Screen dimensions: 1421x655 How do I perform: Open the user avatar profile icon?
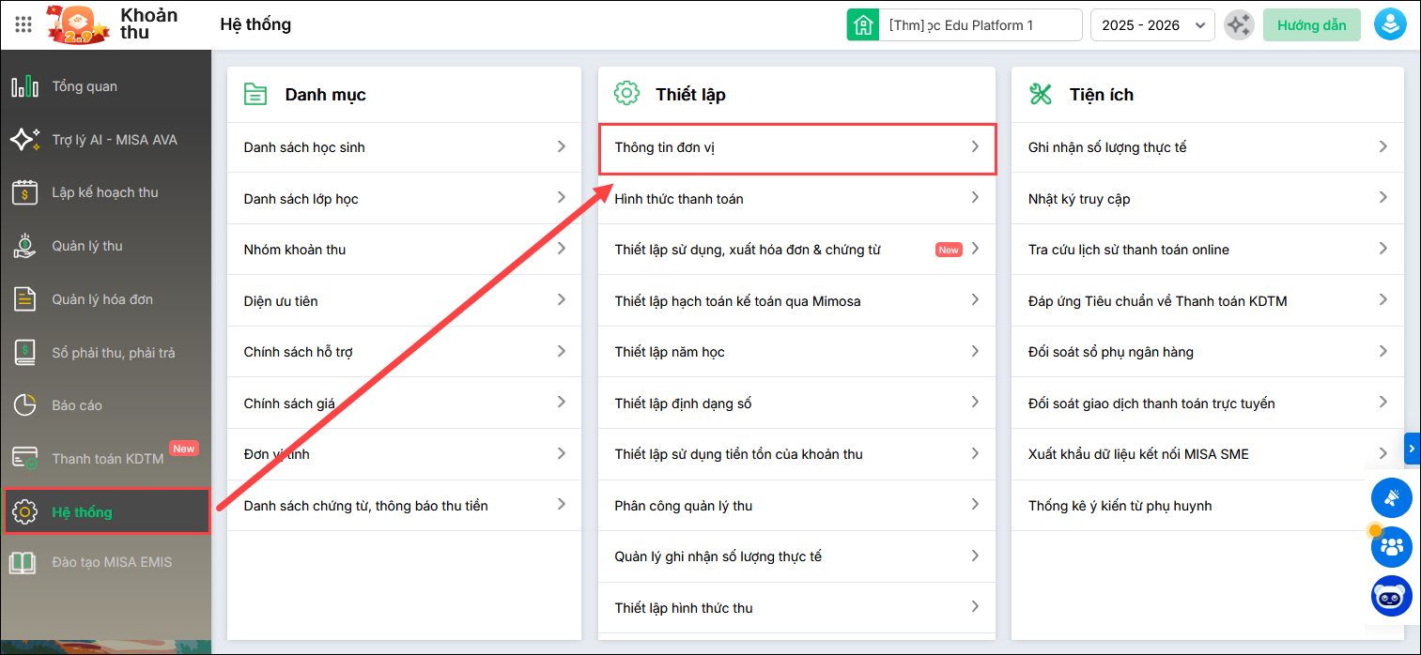click(x=1389, y=25)
